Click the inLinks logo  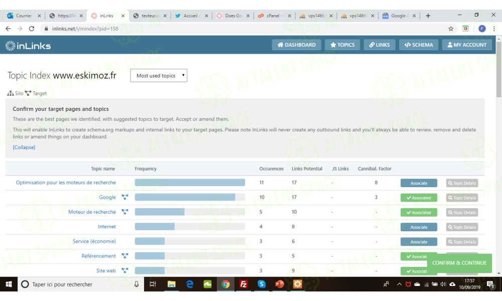(28, 46)
